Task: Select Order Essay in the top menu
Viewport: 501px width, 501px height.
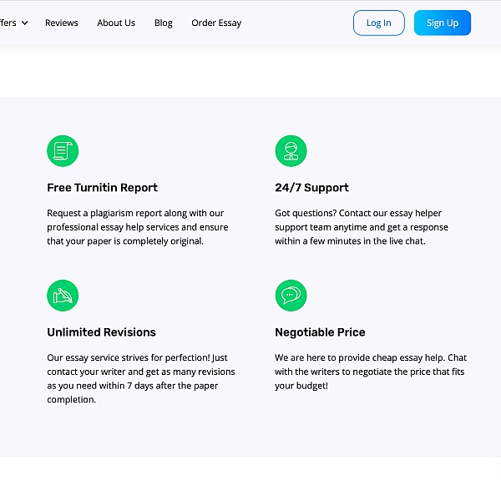Action: [216, 23]
